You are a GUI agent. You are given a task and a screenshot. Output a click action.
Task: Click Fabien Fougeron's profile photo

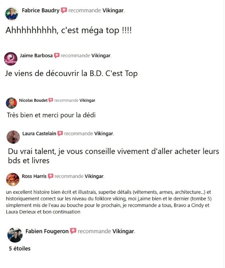pyautogui.click(x=15, y=235)
